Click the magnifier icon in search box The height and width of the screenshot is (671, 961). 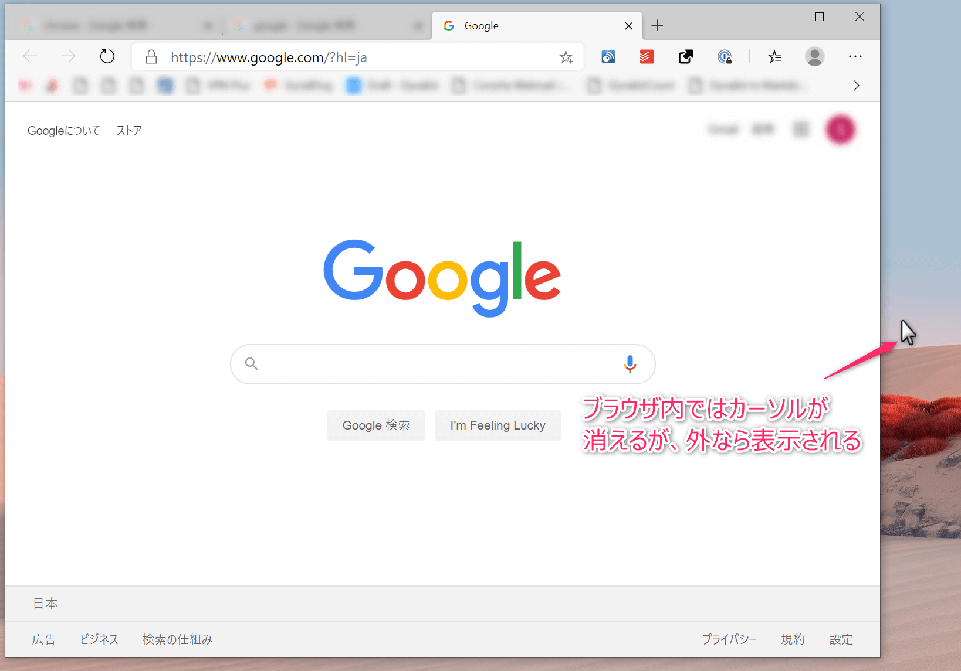[x=252, y=364]
